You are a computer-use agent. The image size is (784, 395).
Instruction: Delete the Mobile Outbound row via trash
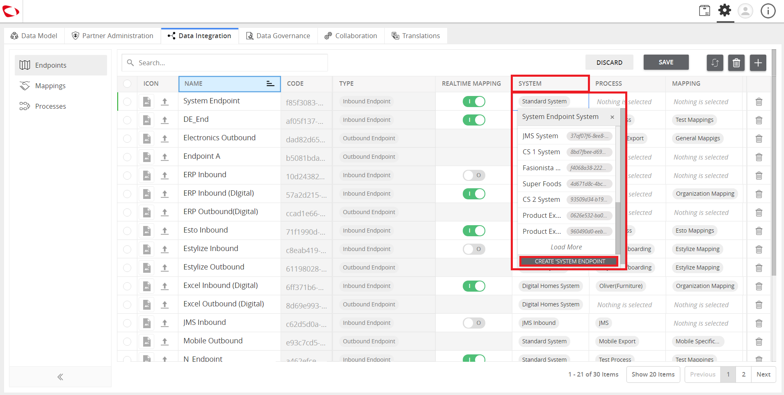tap(759, 342)
